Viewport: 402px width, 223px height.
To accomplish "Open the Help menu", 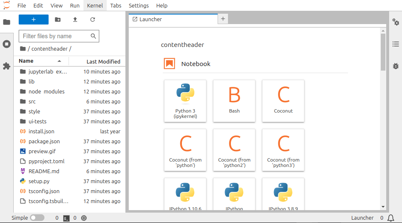I will coord(162,6).
